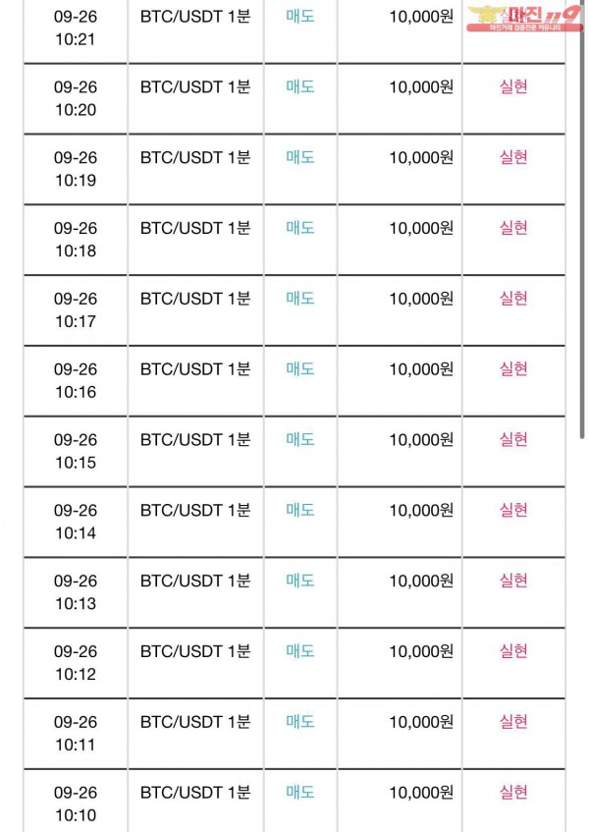This screenshot has width=589, height=832.
Task: Click 10,000원 amount in the 10:14 row
Action: click(421, 511)
